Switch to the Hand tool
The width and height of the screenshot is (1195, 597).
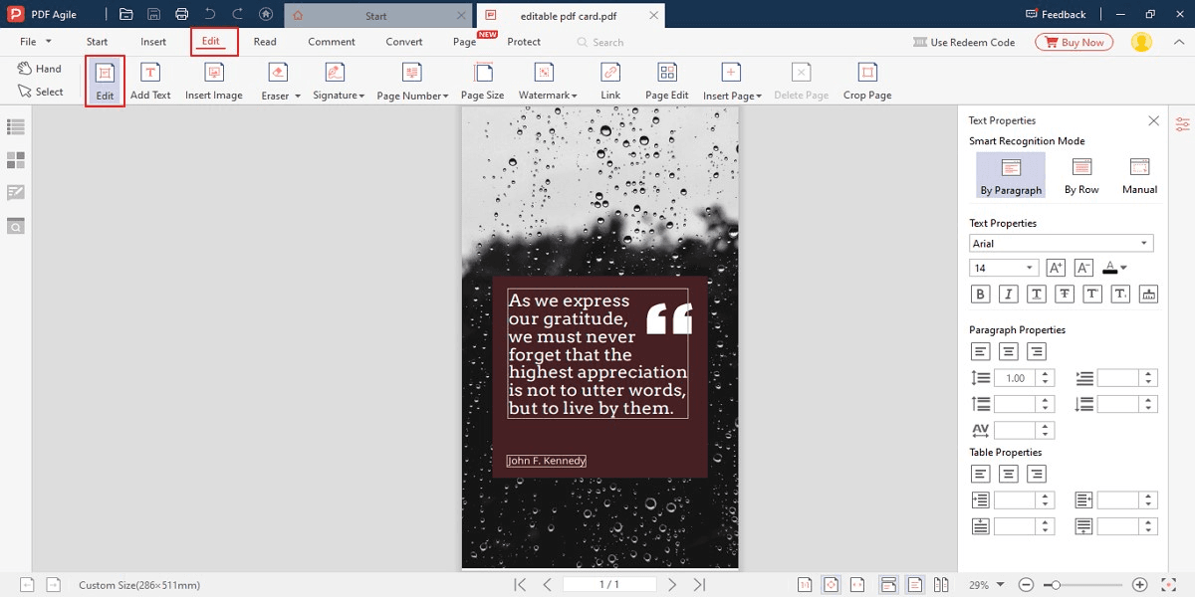pyautogui.click(x=40, y=69)
